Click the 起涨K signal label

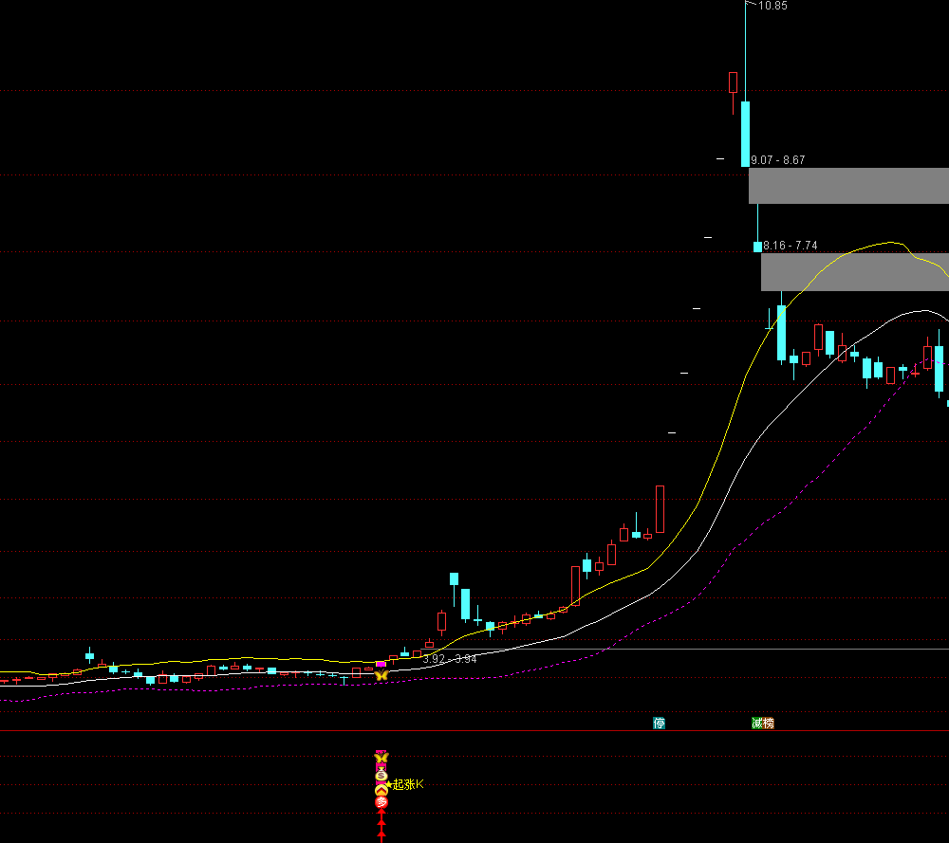(x=408, y=784)
